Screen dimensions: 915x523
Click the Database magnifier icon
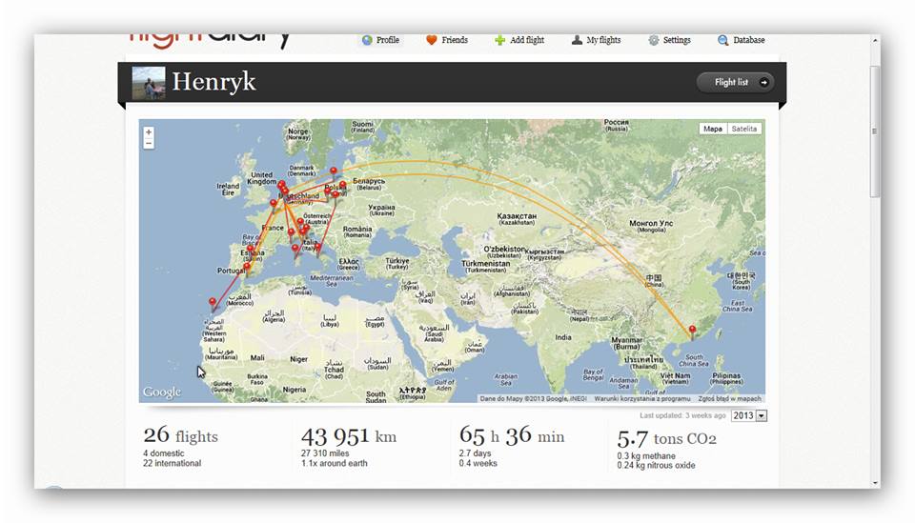coord(722,40)
